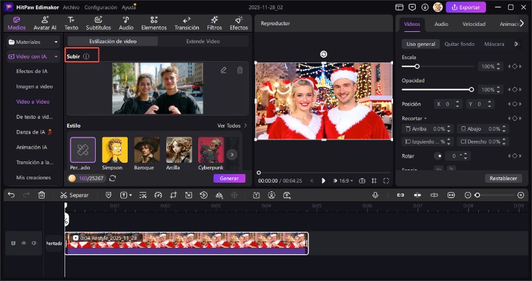This screenshot has width=532, height=281.
Task: Click the Posición X input field
Action: click(448, 104)
